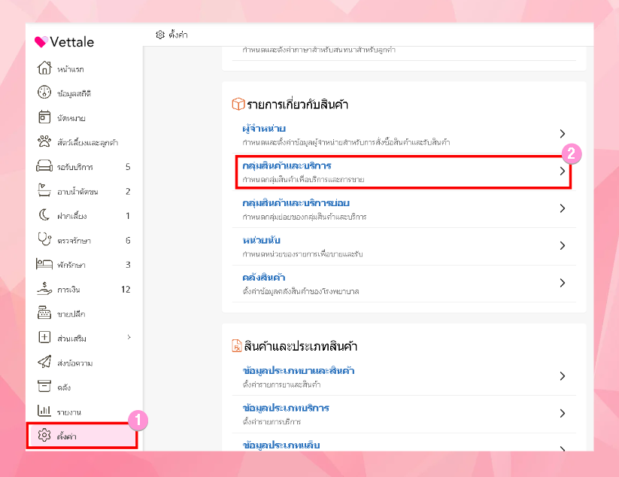The image size is (619, 477).
Task: Click chevron beside ผู้จำหน่าย supplier row
Action: pos(562,134)
